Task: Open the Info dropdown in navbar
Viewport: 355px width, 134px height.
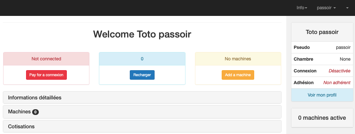Action: (x=302, y=8)
